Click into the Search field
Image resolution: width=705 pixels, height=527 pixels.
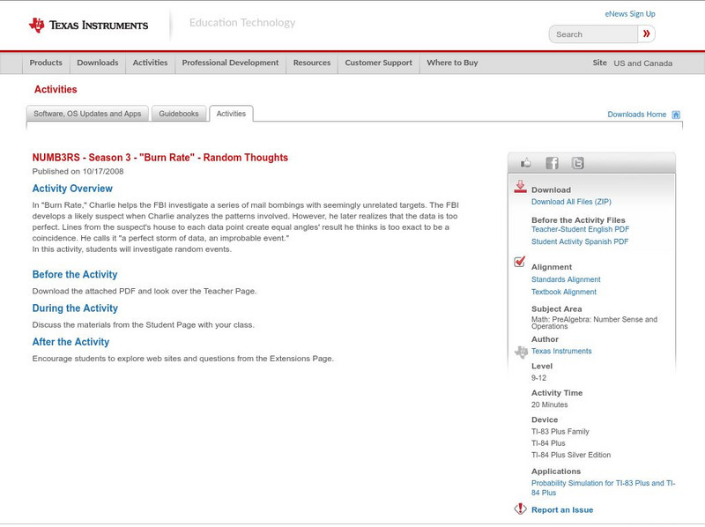pyautogui.click(x=593, y=34)
